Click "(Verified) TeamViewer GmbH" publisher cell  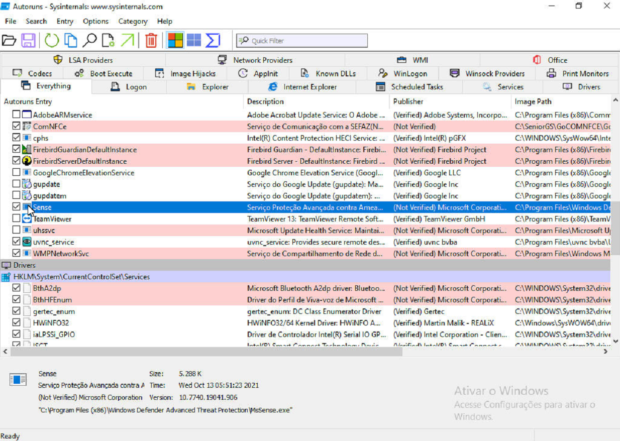439,219
